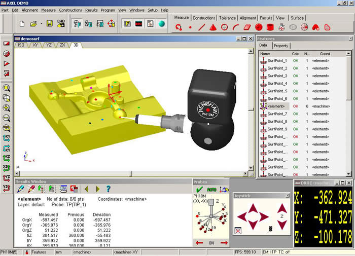The height and width of the screenshot is (256, 355).
Task: Switch demosurf view to YZ tab
Action: (x=49, y=45)
